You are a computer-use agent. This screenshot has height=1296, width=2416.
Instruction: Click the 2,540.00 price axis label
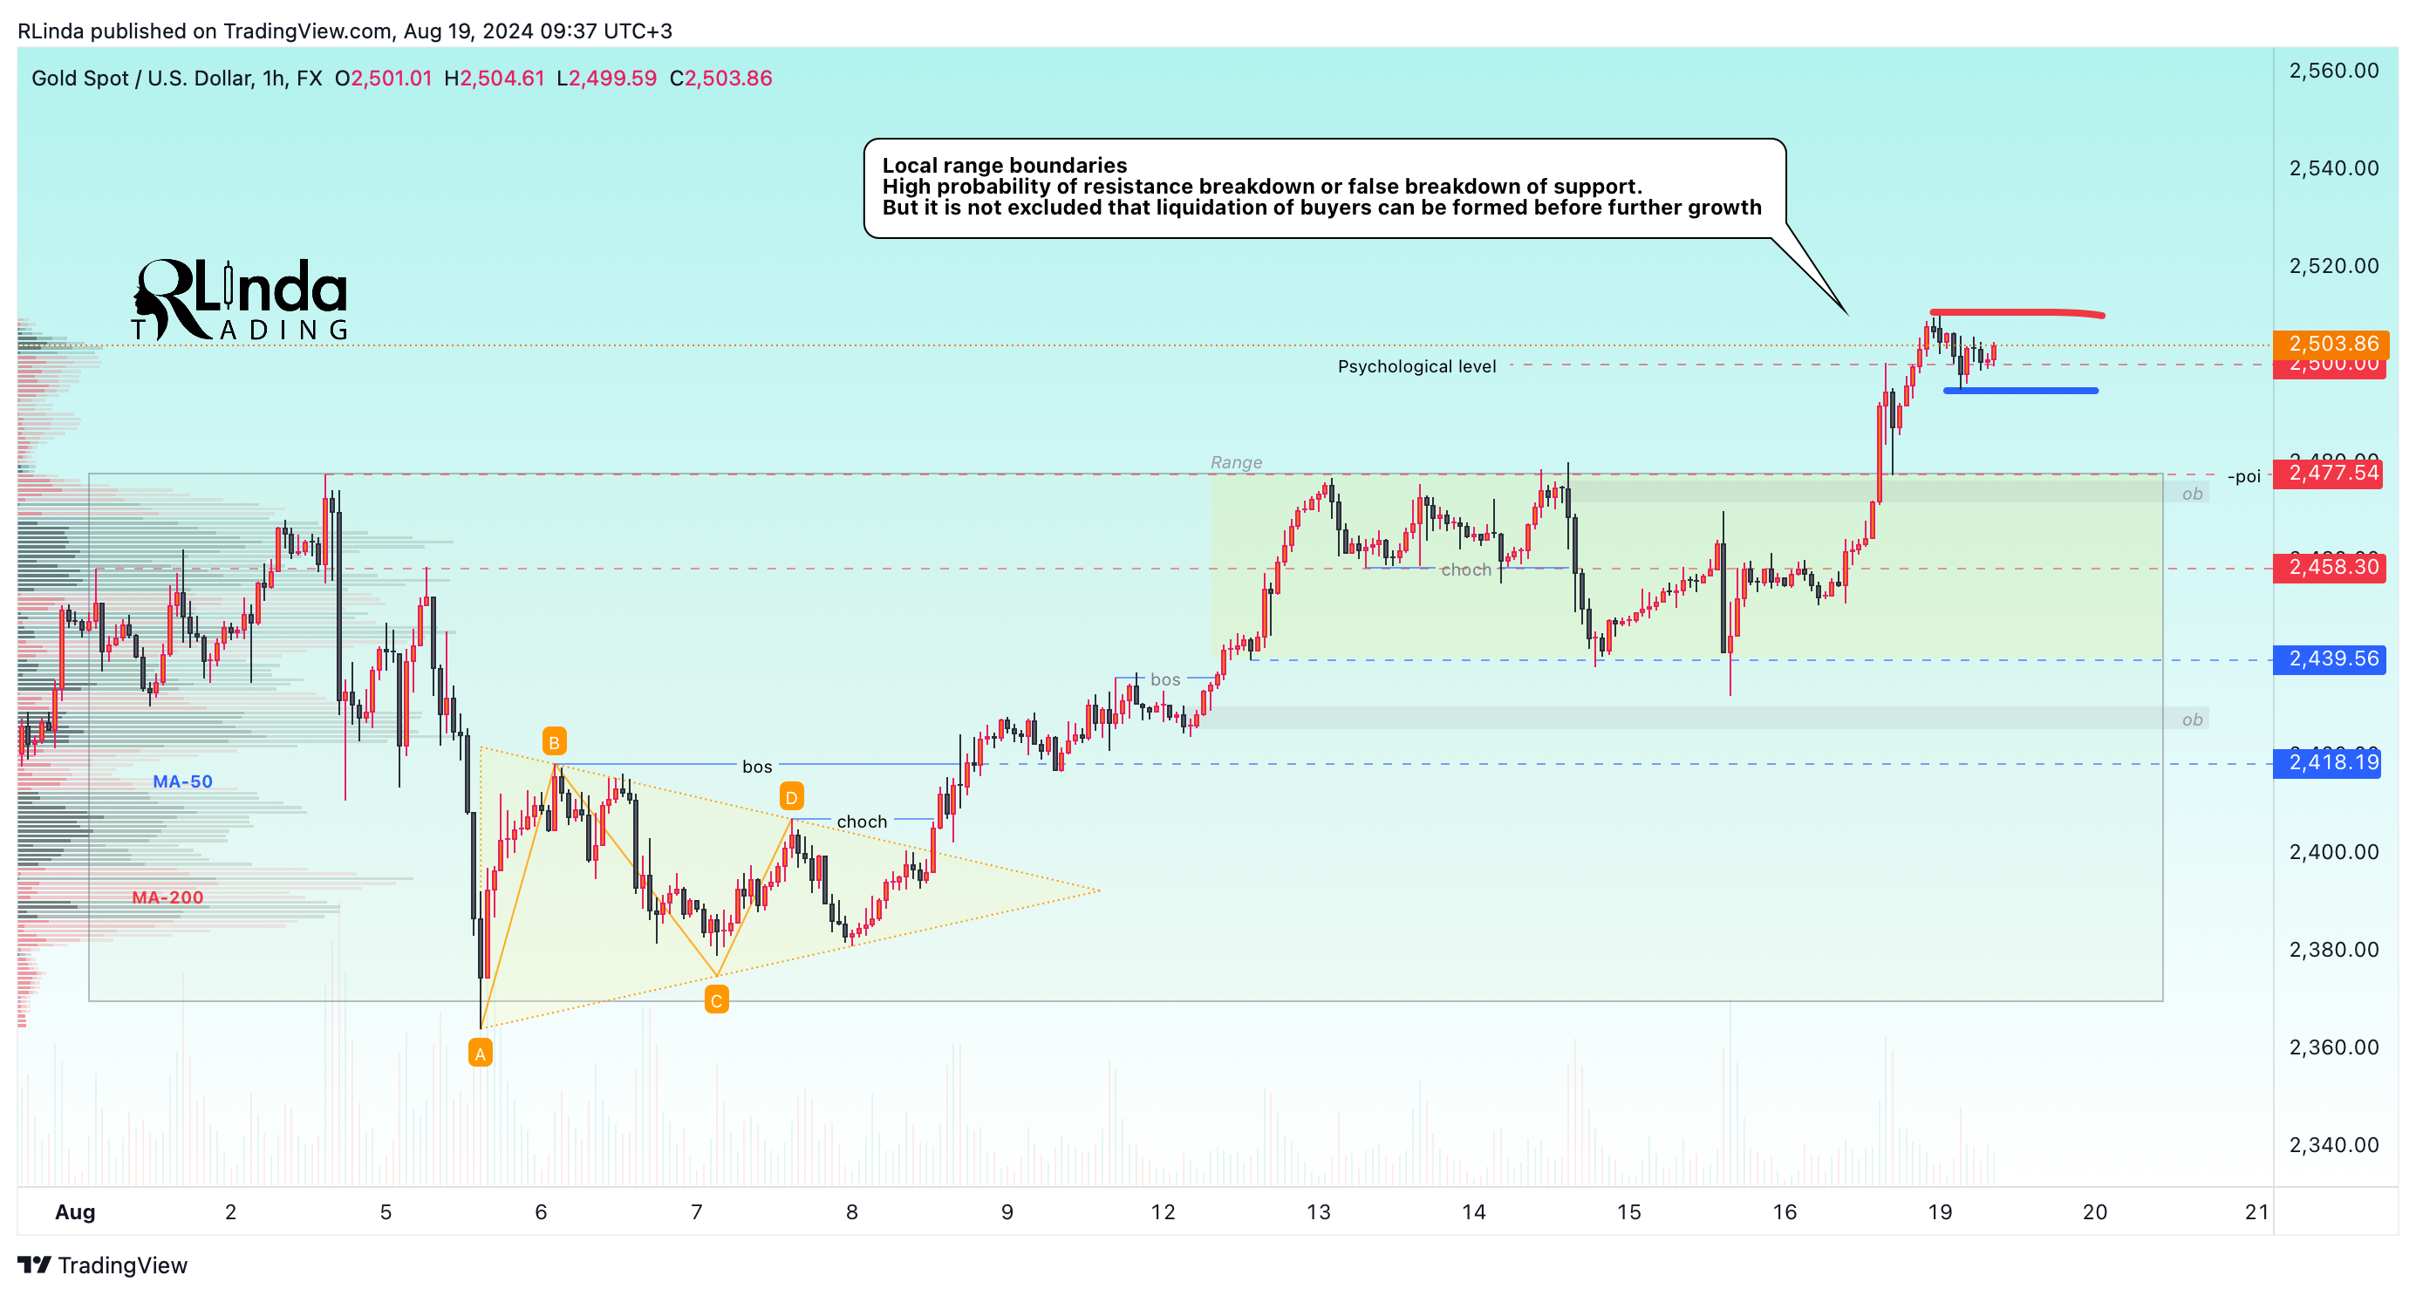coord(2333,167)
